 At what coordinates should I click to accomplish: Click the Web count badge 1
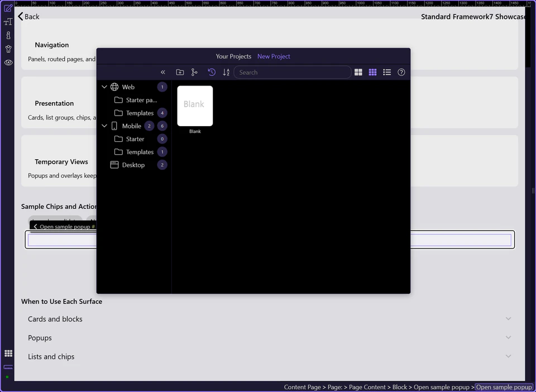[162, 87]
